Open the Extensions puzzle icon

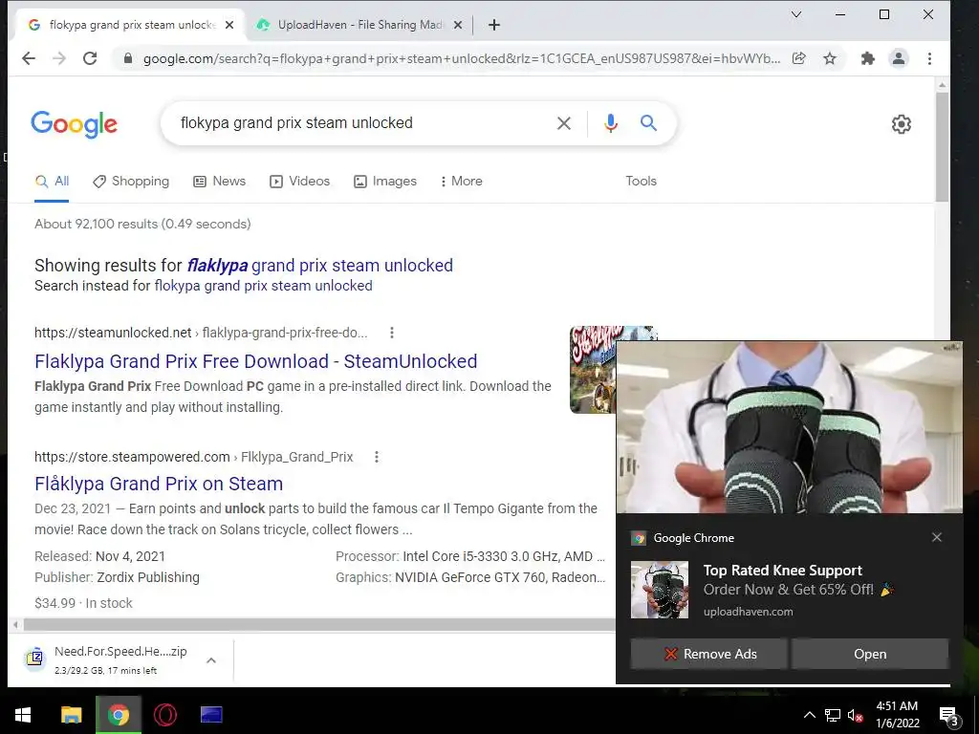tap(867, 58)
